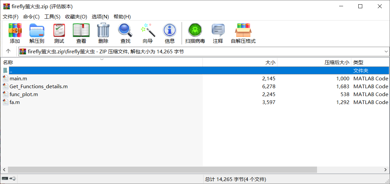Launch the 向导 (Wizard) wand icon

pos(148,30)
